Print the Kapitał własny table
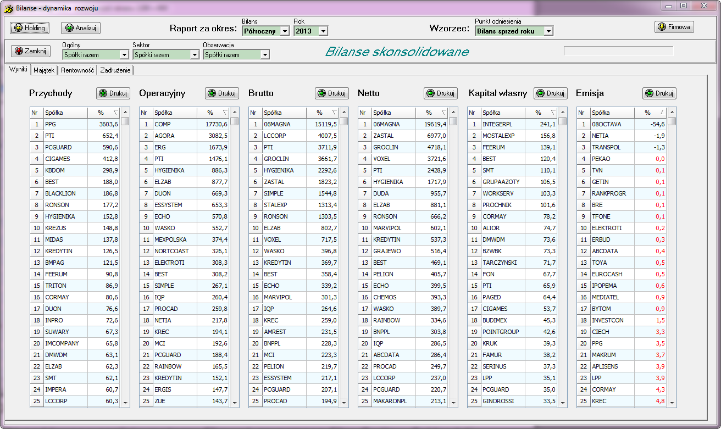Viewport: 721px width, 429px height. point(551,93)
